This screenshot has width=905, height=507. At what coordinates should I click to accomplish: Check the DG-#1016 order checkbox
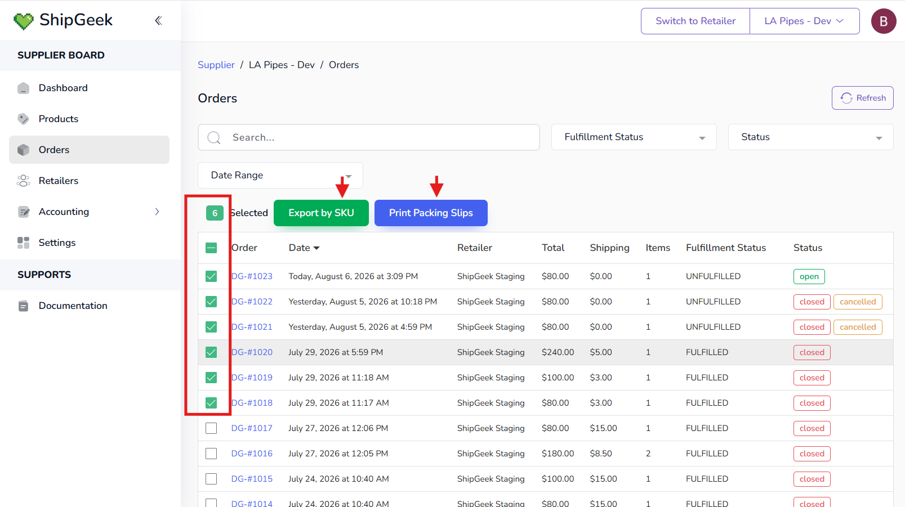click(211, 454)
